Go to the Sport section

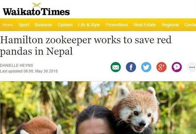(x=24, y=25)
